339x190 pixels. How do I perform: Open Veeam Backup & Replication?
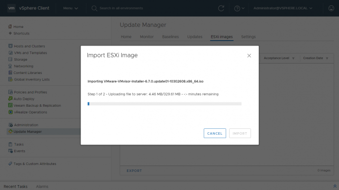[37, 105]
